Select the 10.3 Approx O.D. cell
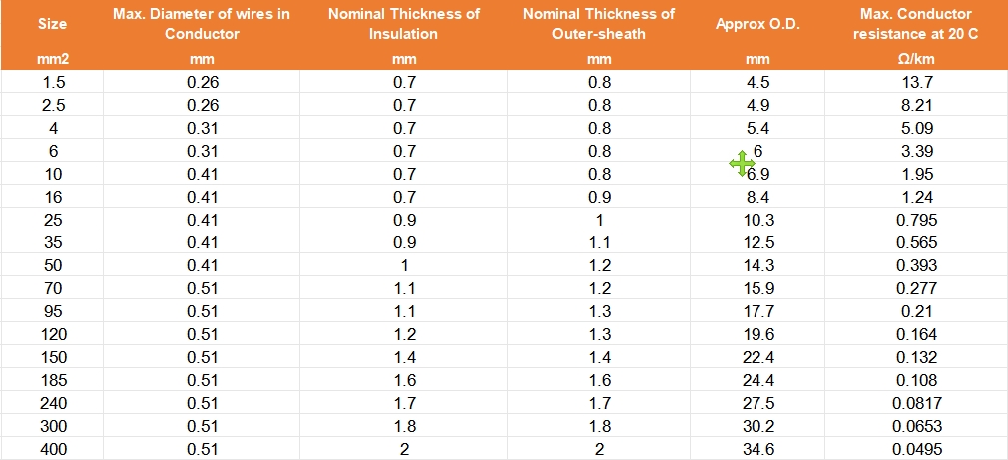The width and height of the screenshot is (1008, 460). (x=758, y=220)
